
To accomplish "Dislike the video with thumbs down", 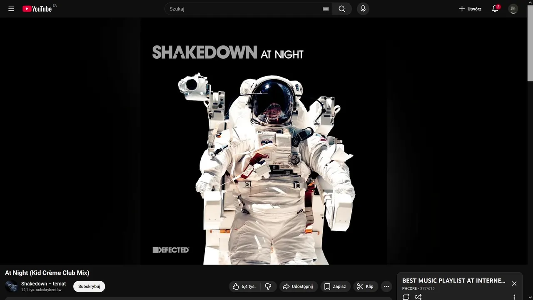I will [x=268, y=286].
